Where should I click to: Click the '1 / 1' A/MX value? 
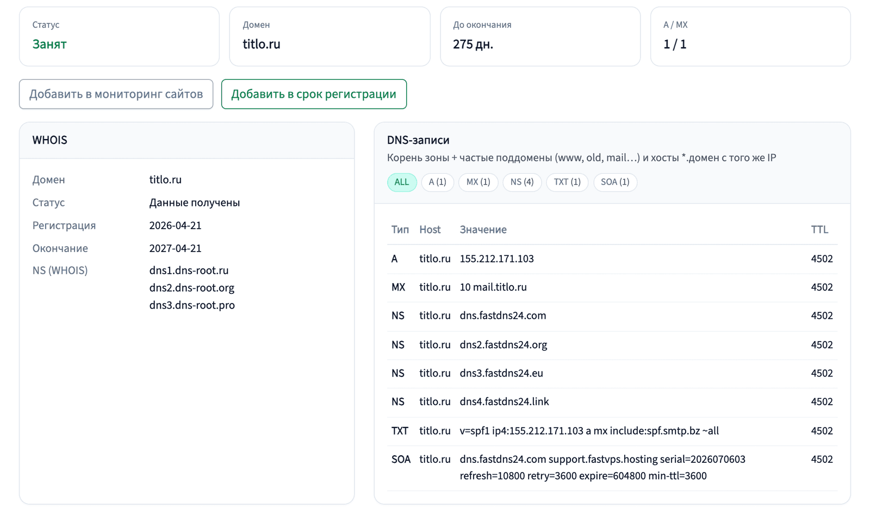tap(675, 44)
